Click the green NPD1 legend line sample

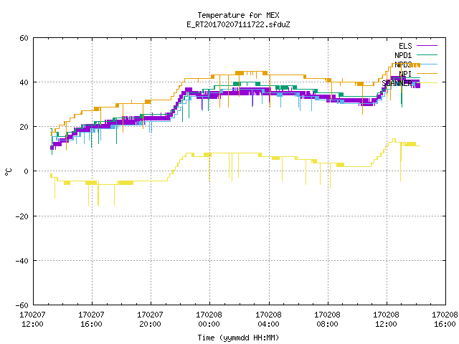[x=427, y=55]
